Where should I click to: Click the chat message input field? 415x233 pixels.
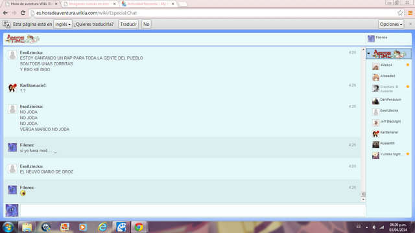coord(193,210)
